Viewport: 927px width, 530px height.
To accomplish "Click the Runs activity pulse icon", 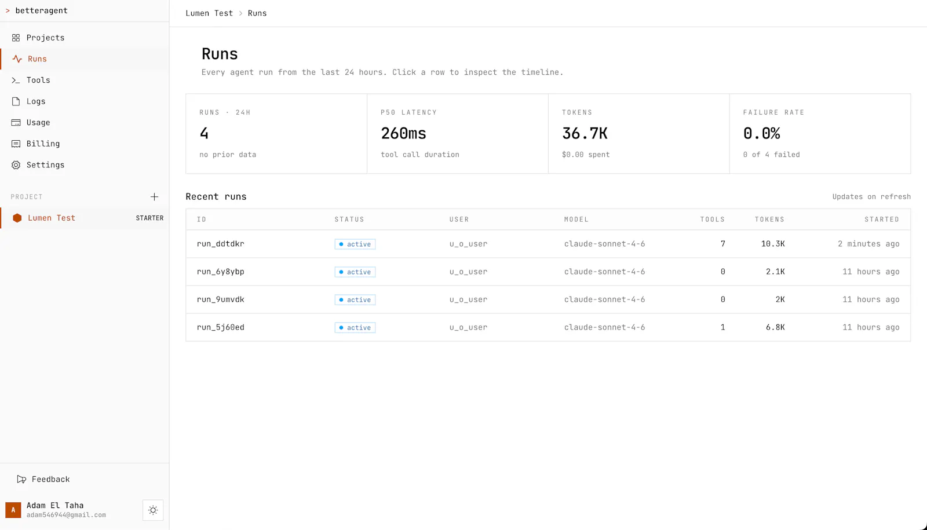I will click(17, 59).
